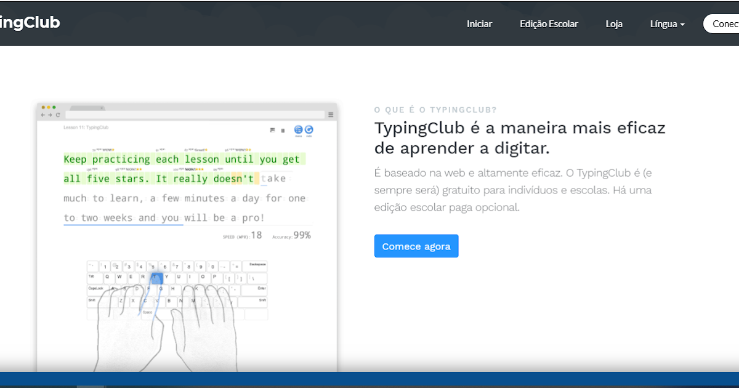Click the words 'be a pro!' in the lesson
The image size is (739, 388).
(239, 218)
